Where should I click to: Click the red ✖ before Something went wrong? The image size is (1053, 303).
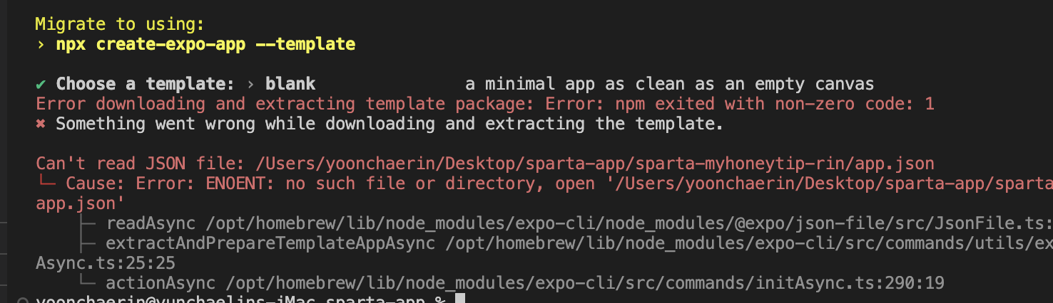pos(41,124)
